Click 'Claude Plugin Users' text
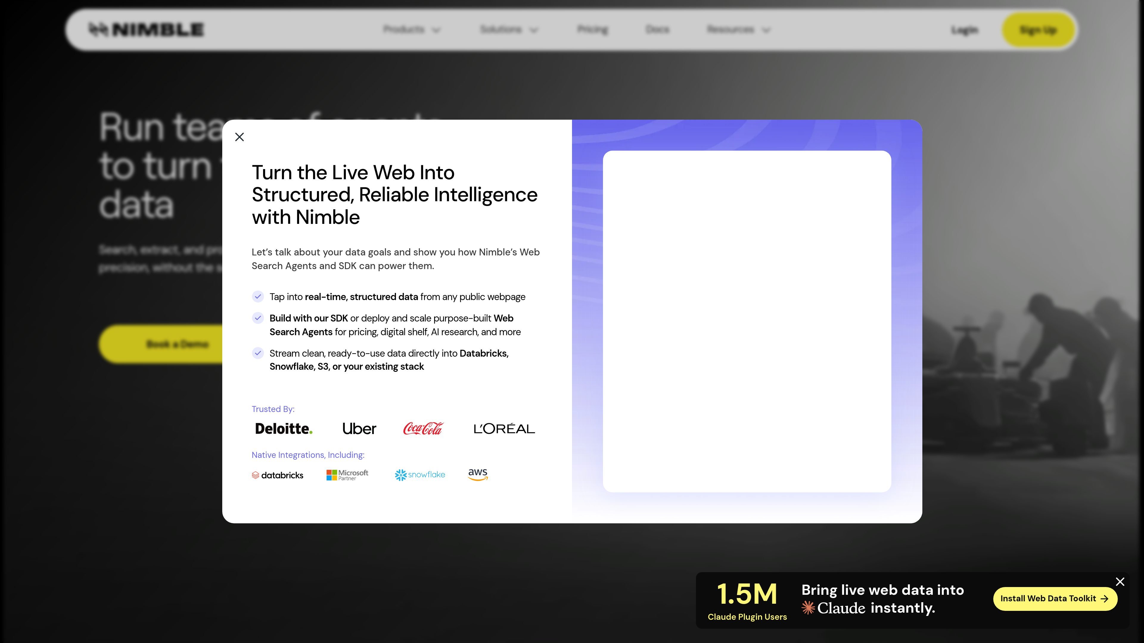Screen dimensions: 1144x643 coord(747,617)
